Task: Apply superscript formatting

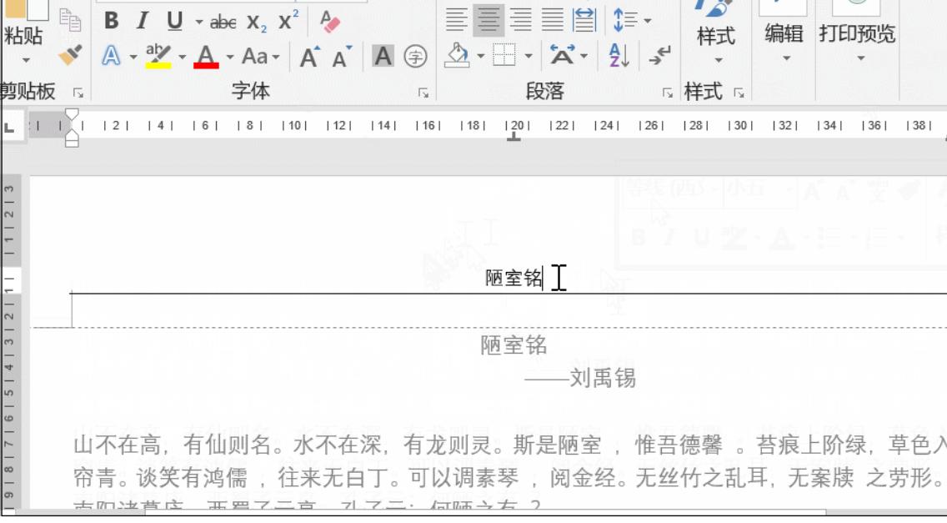Action: pyautogui.click(x=287, y=20)
